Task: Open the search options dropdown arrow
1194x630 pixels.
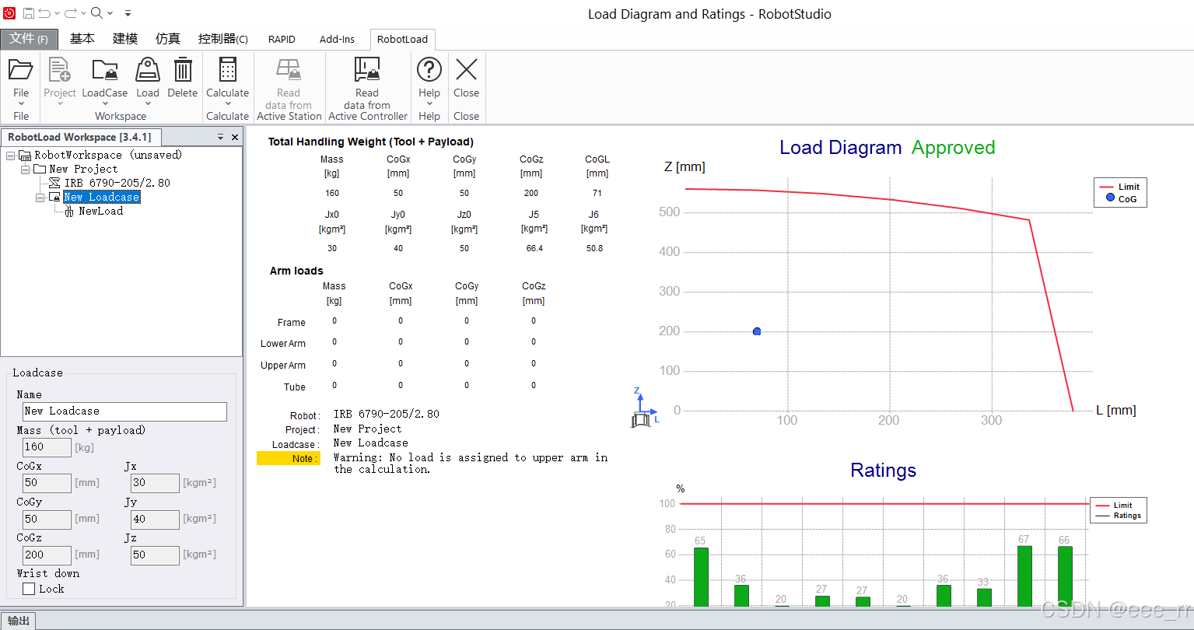Action: click(x=110, y=13)
